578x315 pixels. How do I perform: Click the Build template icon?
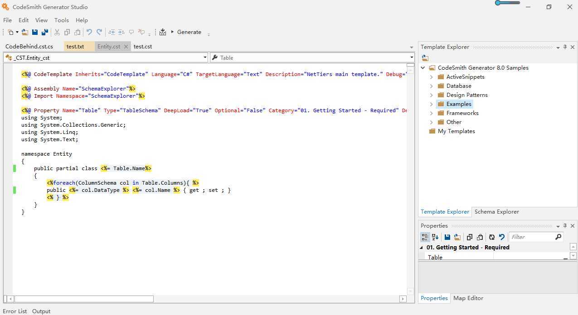(163, 32)
